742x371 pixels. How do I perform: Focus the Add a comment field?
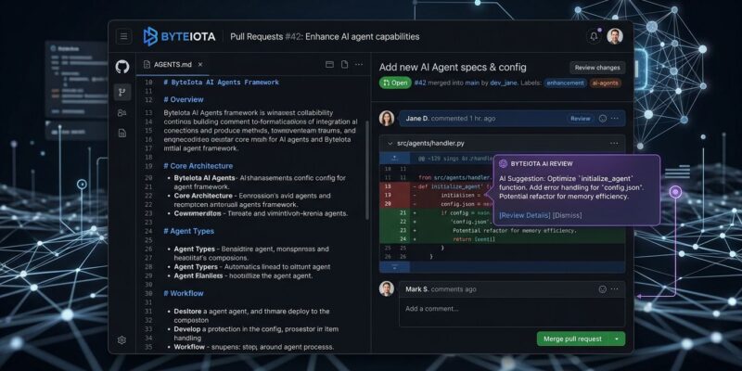512,313
